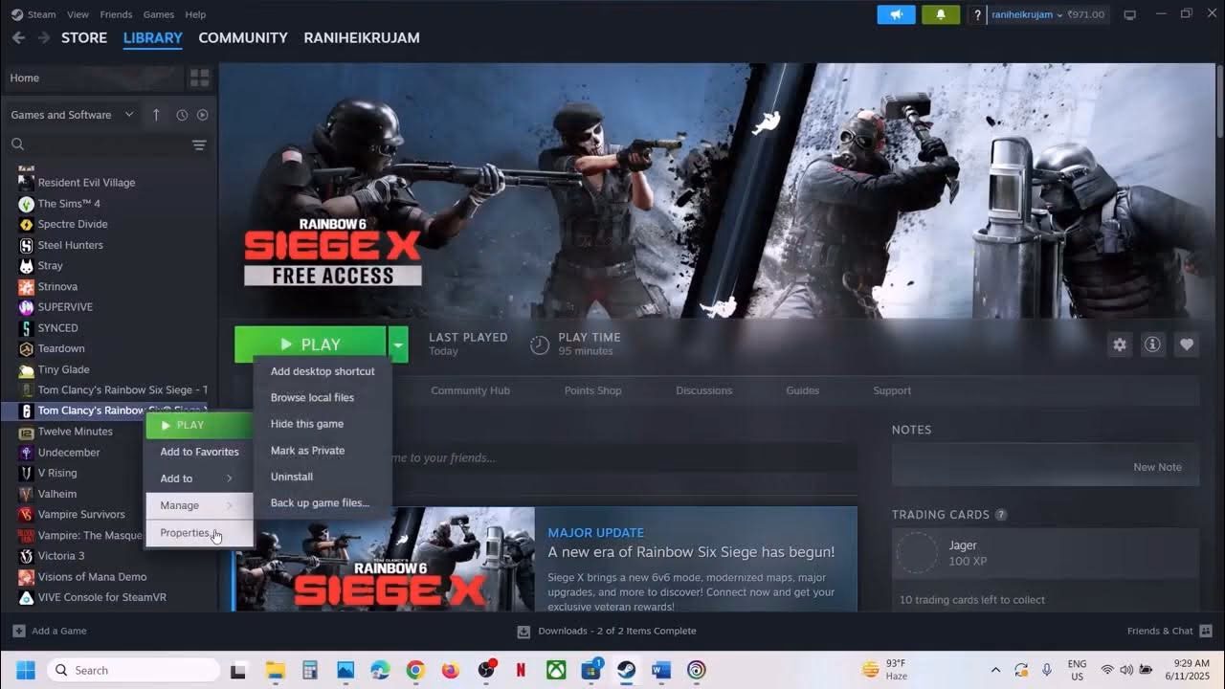Open collections grid view icon

point(199,78)
